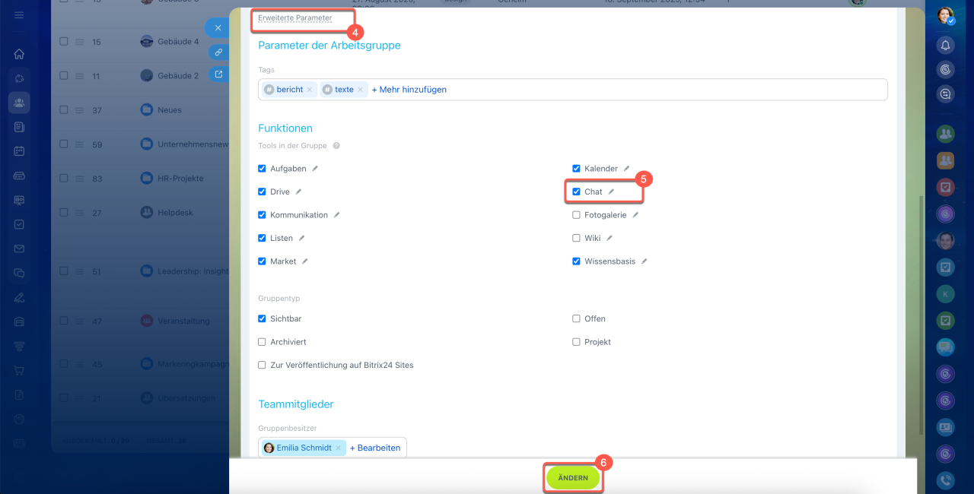The width and height of the screenshot is (974, 494).
Task: Toggle the Chat checkbox
Action: point(577,192)
